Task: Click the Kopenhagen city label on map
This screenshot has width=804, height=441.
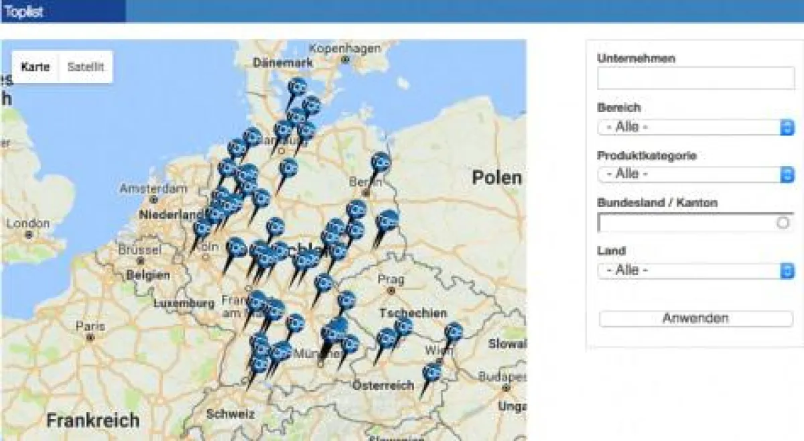Action: point(345,49)
